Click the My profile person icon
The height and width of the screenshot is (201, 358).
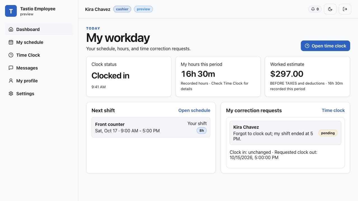pyautogui.click(x=11, y=81)
